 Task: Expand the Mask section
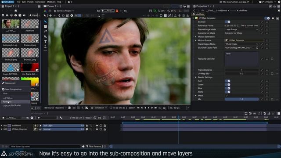(x=195, y=96)
